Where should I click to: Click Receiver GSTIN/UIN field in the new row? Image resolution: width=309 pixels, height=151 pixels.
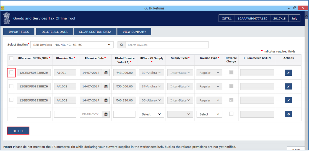click(x=34, y=114)
